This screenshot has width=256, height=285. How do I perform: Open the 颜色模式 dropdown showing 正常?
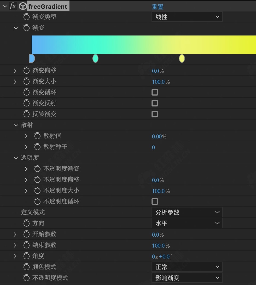[x=187, y=267]
